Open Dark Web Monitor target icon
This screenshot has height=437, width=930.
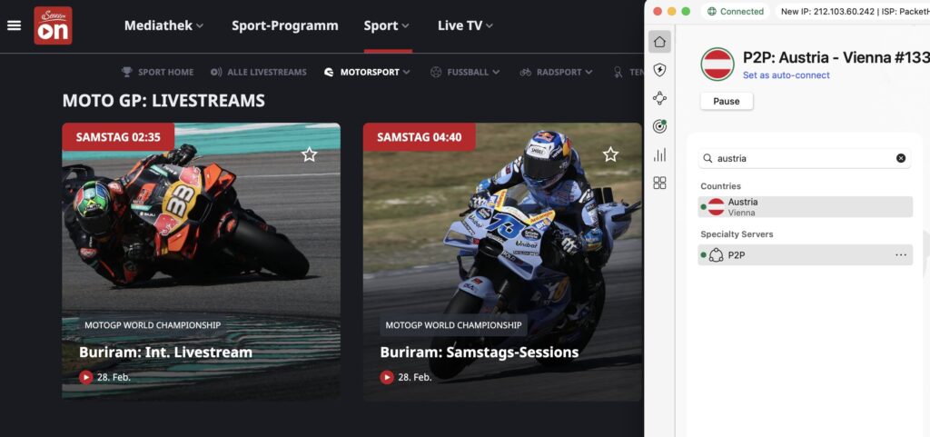[x=660, y=126]
